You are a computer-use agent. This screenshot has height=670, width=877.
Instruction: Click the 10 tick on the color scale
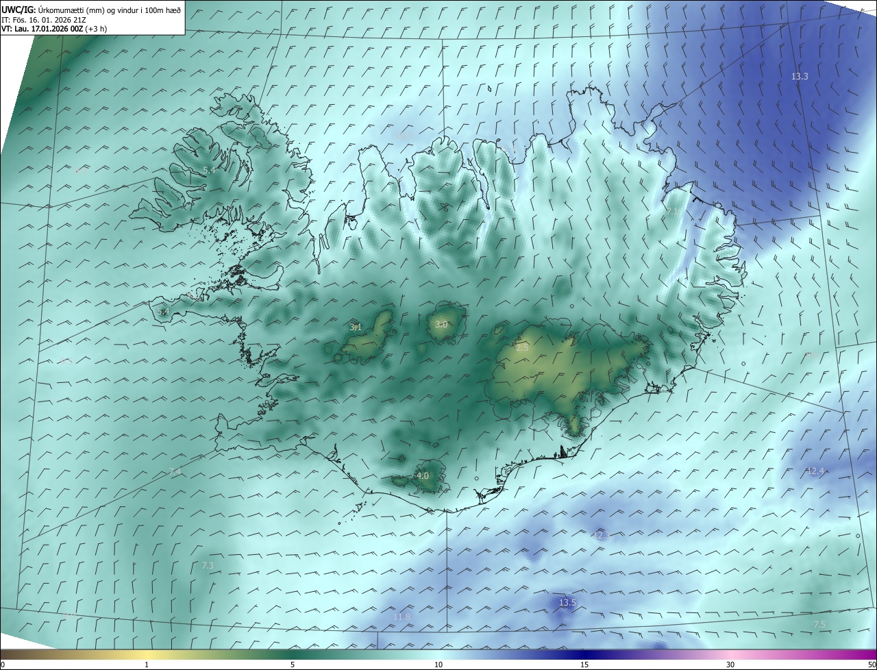pyautogui.click(x=438, y=665)
